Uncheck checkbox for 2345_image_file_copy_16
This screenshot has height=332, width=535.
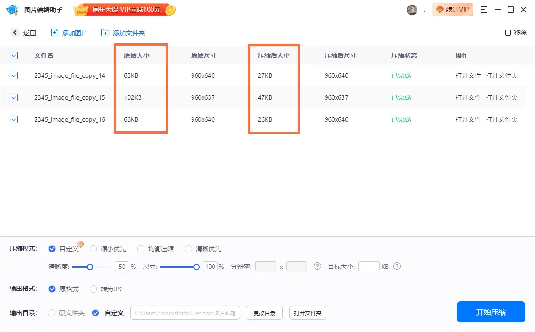[x=14, y=119]
